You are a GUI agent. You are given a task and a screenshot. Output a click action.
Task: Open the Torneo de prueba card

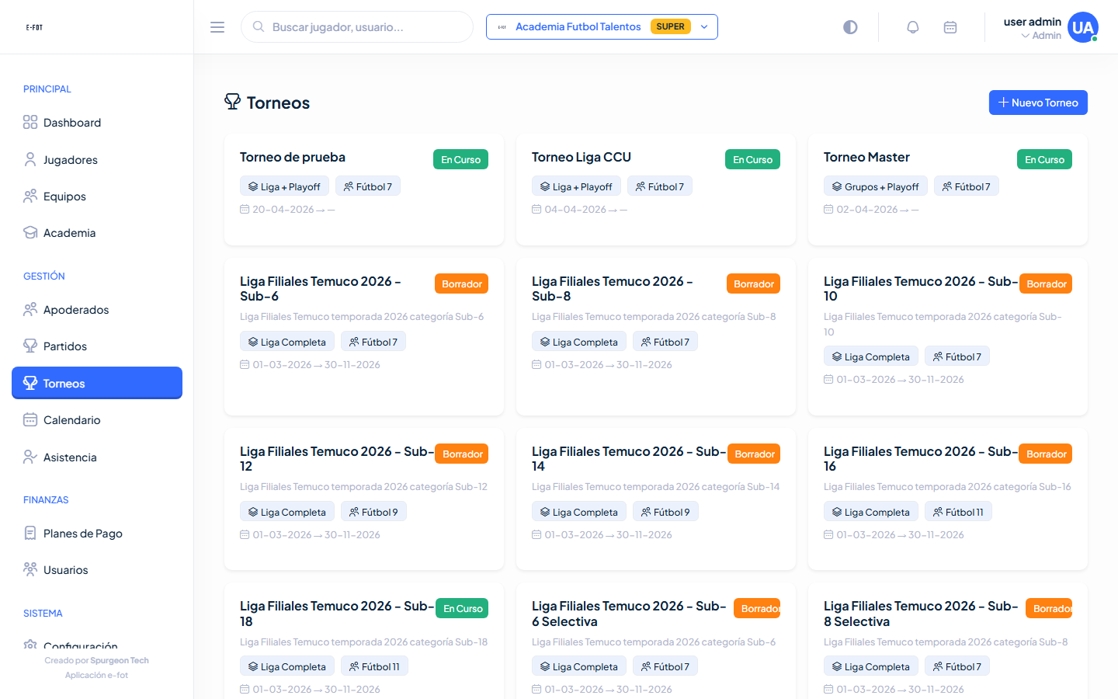293,158
